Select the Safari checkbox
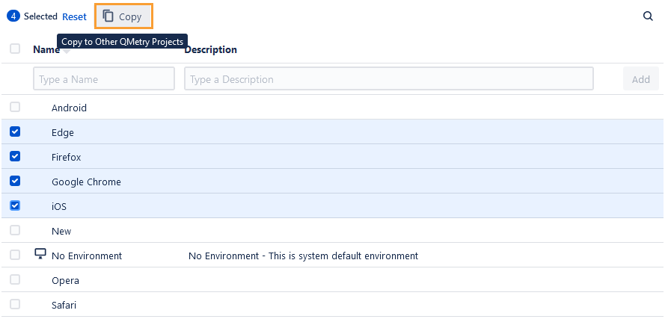Image resolution: width=668 pixels, height=325 pixels. point(15,305)
